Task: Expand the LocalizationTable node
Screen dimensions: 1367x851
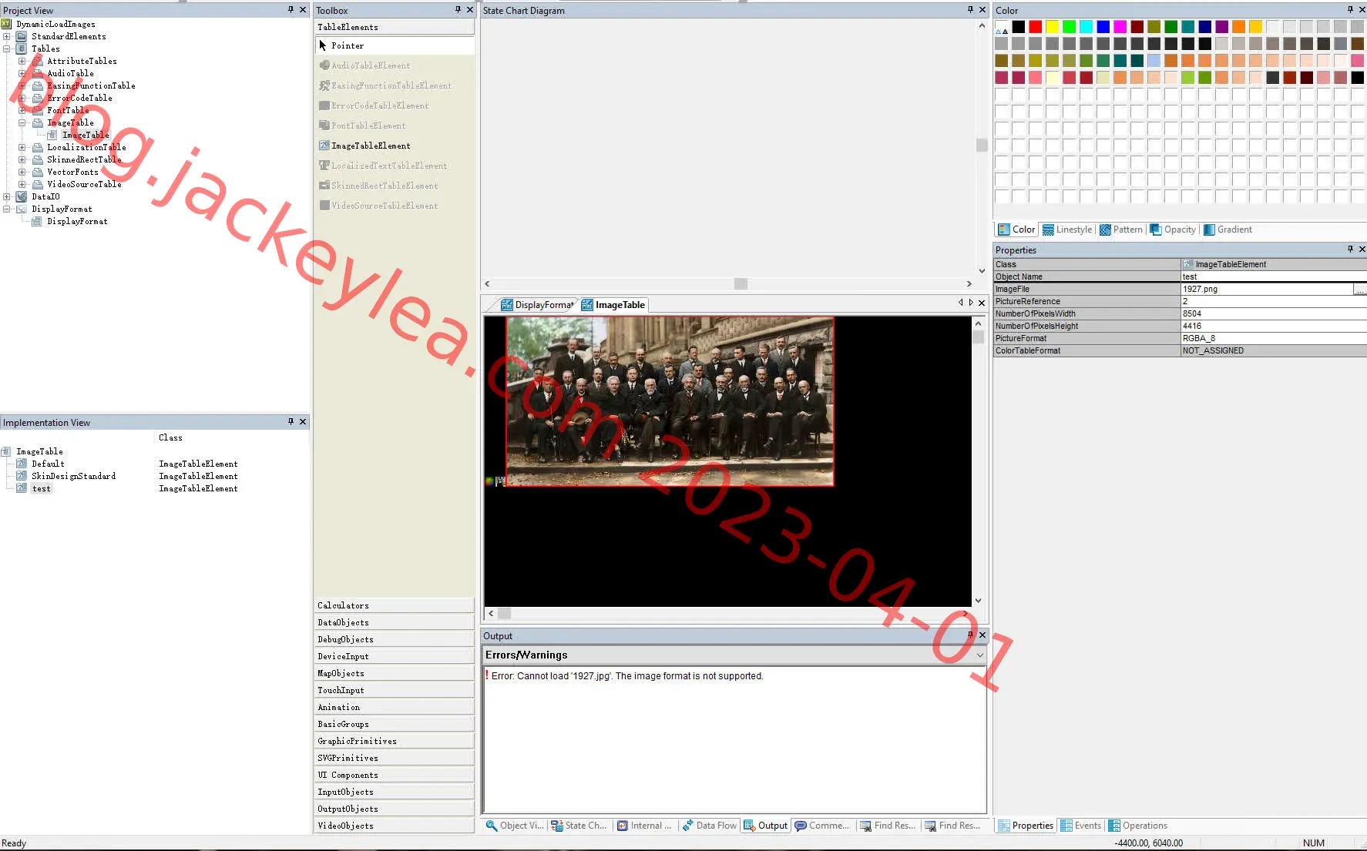Action: click(x=22, y=147)
